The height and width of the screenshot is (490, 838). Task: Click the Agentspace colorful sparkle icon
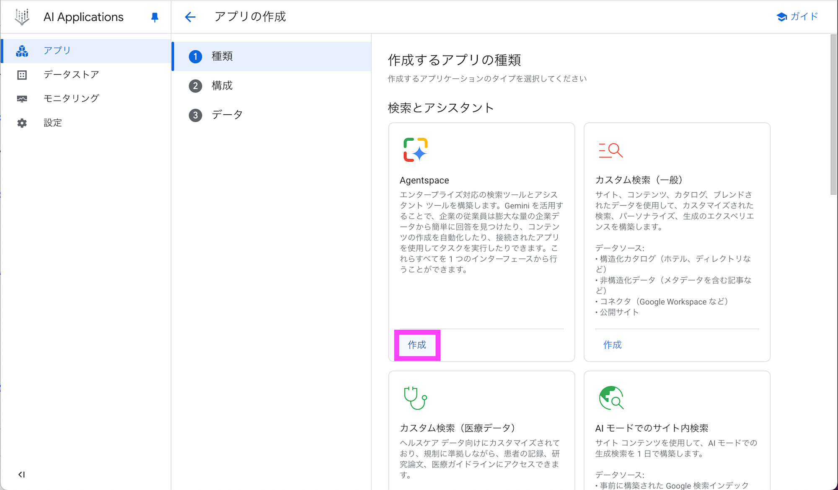[415, 150]
